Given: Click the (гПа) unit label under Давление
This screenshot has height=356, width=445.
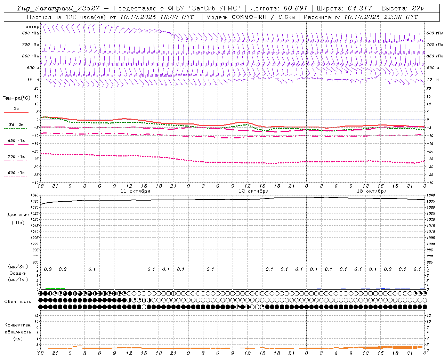Looking at the screenshot, I should (x=18, y=223).
